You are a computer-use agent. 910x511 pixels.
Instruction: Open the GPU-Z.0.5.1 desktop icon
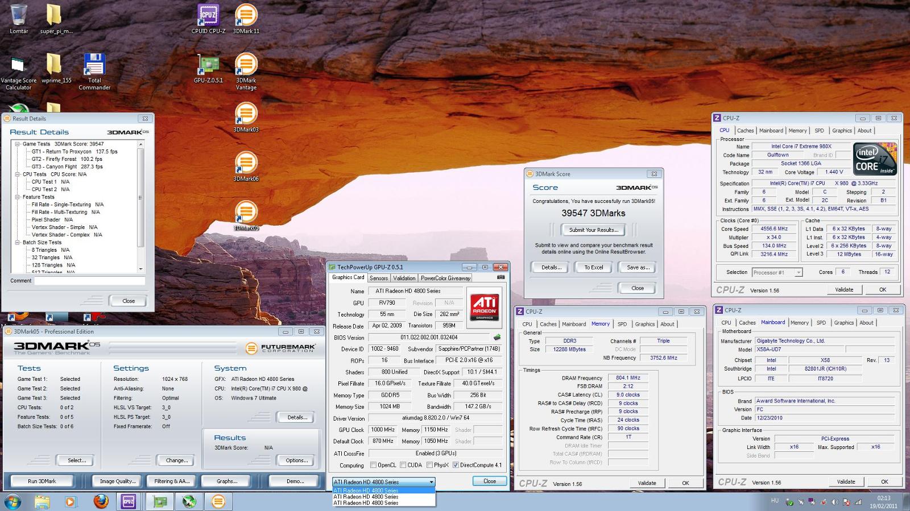pos(208,68)
